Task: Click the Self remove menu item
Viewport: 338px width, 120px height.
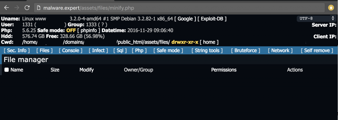Action: [317, 51]
